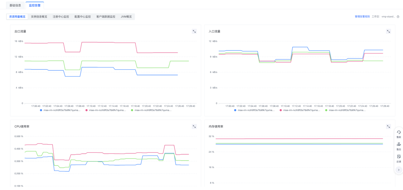
Task: Click the 9 kB/s axis label in 入口流量
Action: [214, 57]
